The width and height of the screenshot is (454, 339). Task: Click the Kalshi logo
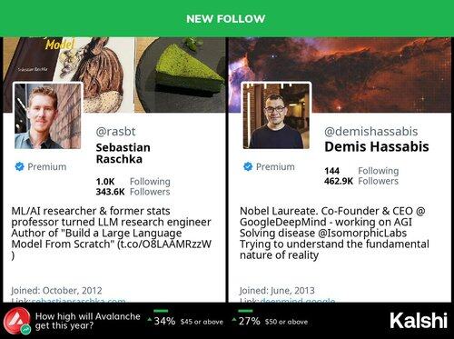[x=419, y=321]
